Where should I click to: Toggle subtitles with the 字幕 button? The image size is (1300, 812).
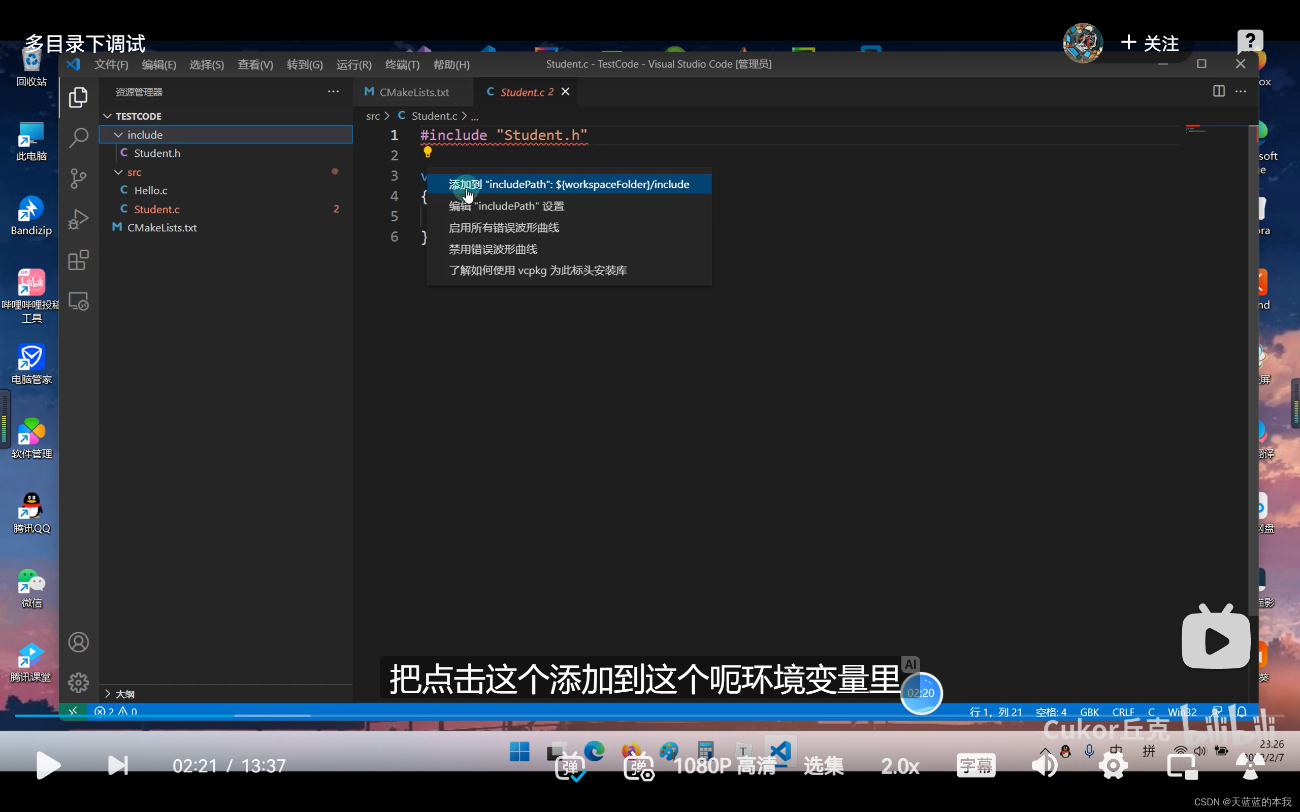[x=976, y=765]
